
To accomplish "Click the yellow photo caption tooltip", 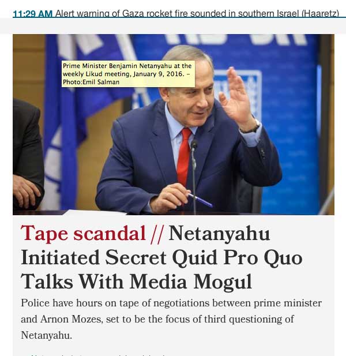I will pyautogui.click(x=128, y=74).
